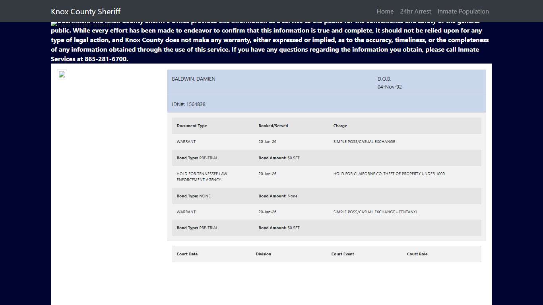Click the HOLD FOR CLAIBORNE CO theft charge
Screen dimensions: 543x305
389,174
